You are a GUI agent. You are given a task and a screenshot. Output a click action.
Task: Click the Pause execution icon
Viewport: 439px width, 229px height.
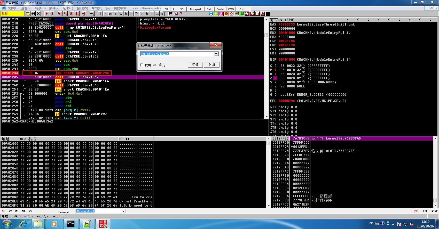point(52,14)
